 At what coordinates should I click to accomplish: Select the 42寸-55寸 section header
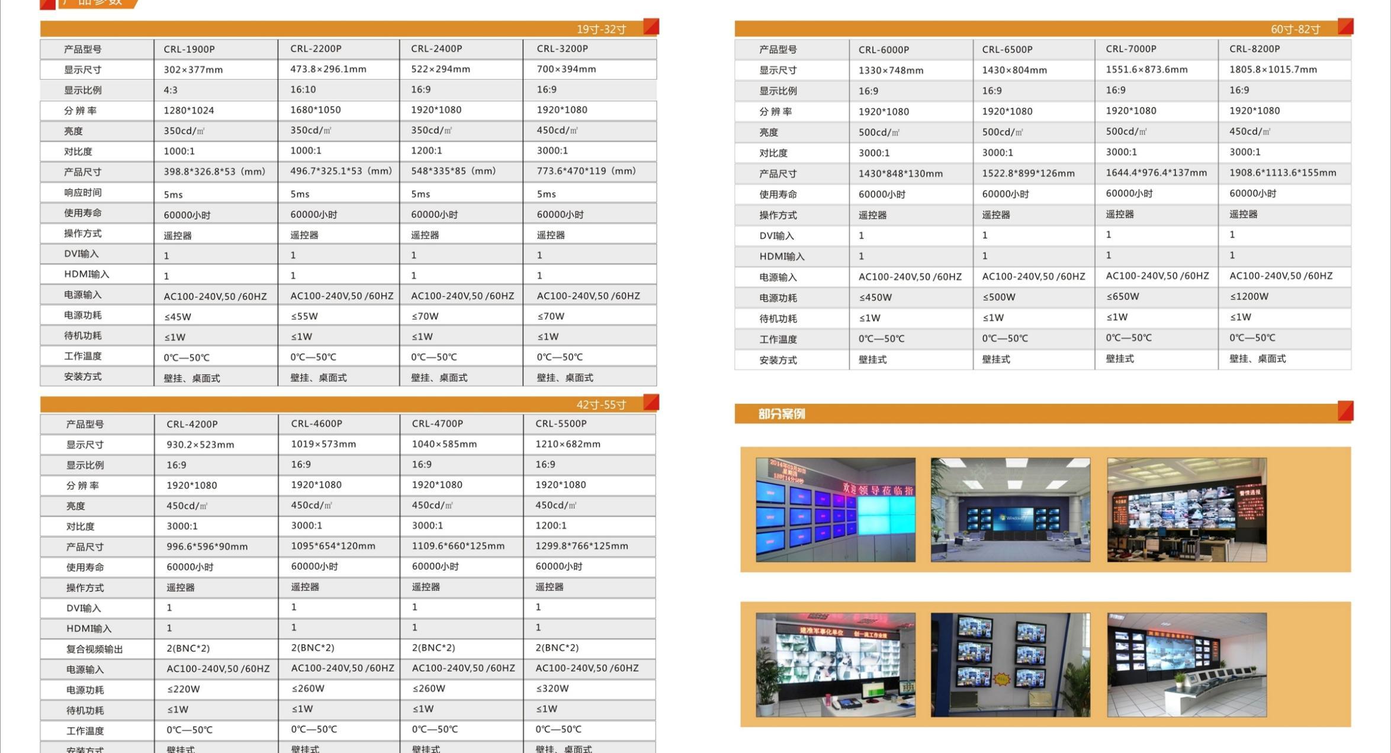pos(601,405)
